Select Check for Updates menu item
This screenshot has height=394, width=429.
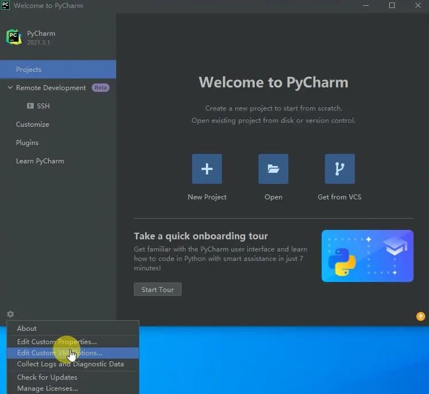click(47, 377)
